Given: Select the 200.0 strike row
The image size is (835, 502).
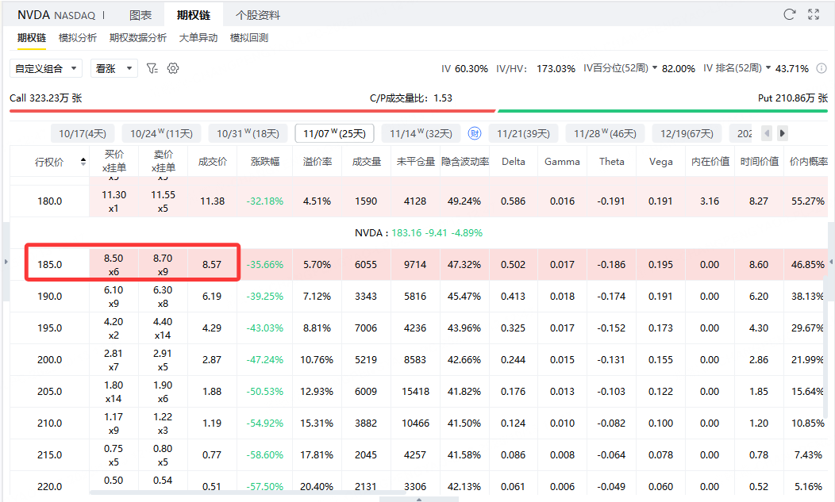Looking at the screenshot, I should 418,360.
